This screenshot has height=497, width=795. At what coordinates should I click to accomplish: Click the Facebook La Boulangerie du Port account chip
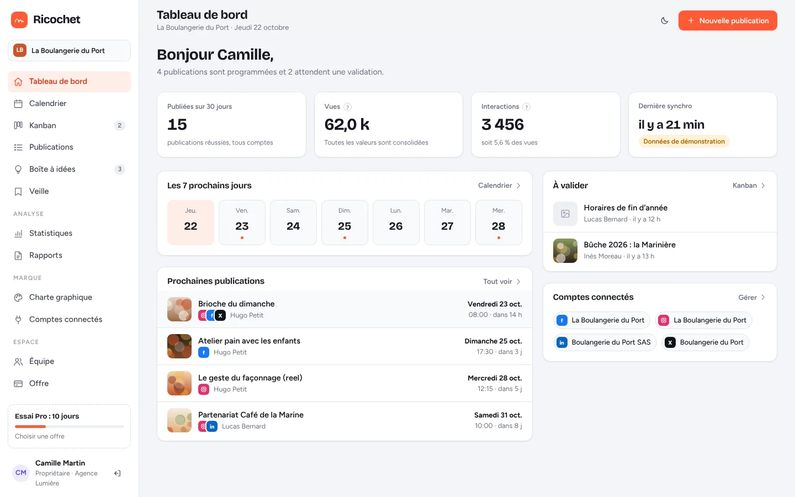[x=602, y=320]
